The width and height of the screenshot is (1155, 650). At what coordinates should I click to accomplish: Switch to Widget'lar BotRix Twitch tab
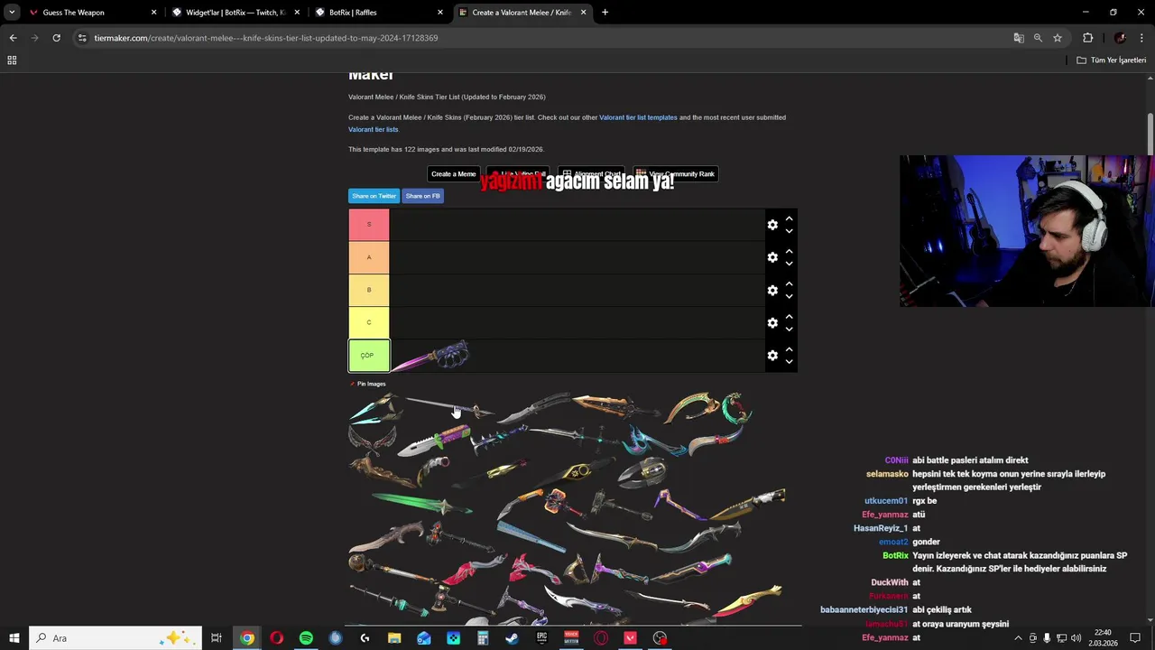(x=236, y=13)
